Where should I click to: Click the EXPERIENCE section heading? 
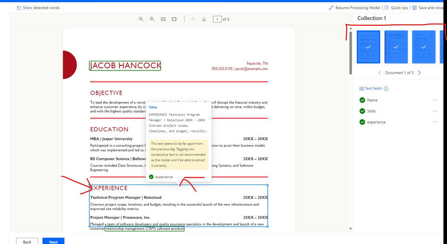[109, 188]
